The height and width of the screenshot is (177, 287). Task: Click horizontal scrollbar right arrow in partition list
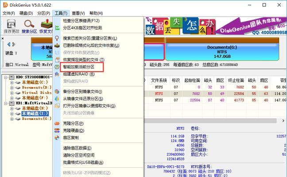pyautogui.click(x=283, y=121)
